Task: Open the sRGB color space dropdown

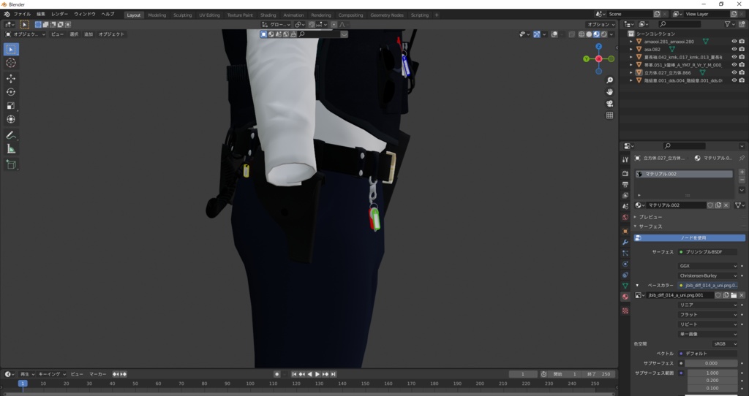Action: pyautogui.click(x=725, y=343)
